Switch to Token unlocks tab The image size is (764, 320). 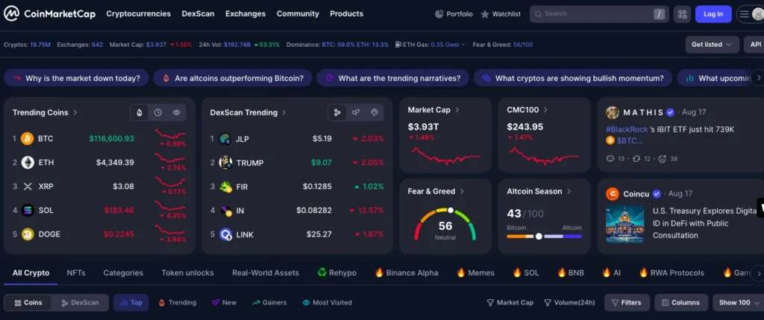point(187,273)
